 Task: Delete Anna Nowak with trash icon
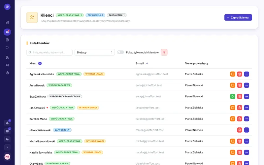[240, 85]
